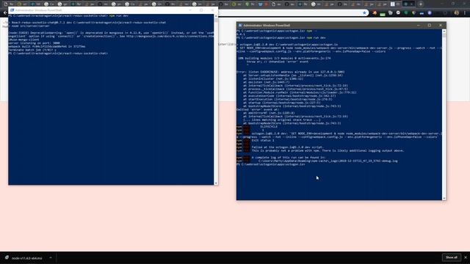
Task: Click the 'Error: listen EADDRINUSE' line
Action: tap(290, 72)
